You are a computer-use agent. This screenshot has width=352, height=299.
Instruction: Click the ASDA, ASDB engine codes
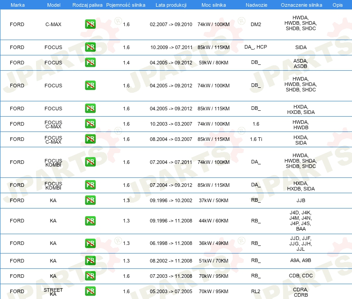click(x=301, y=63)
